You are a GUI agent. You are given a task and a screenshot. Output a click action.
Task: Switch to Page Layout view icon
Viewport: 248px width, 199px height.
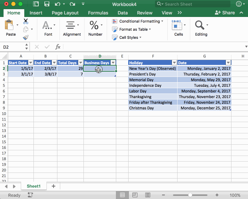[135, 195]
